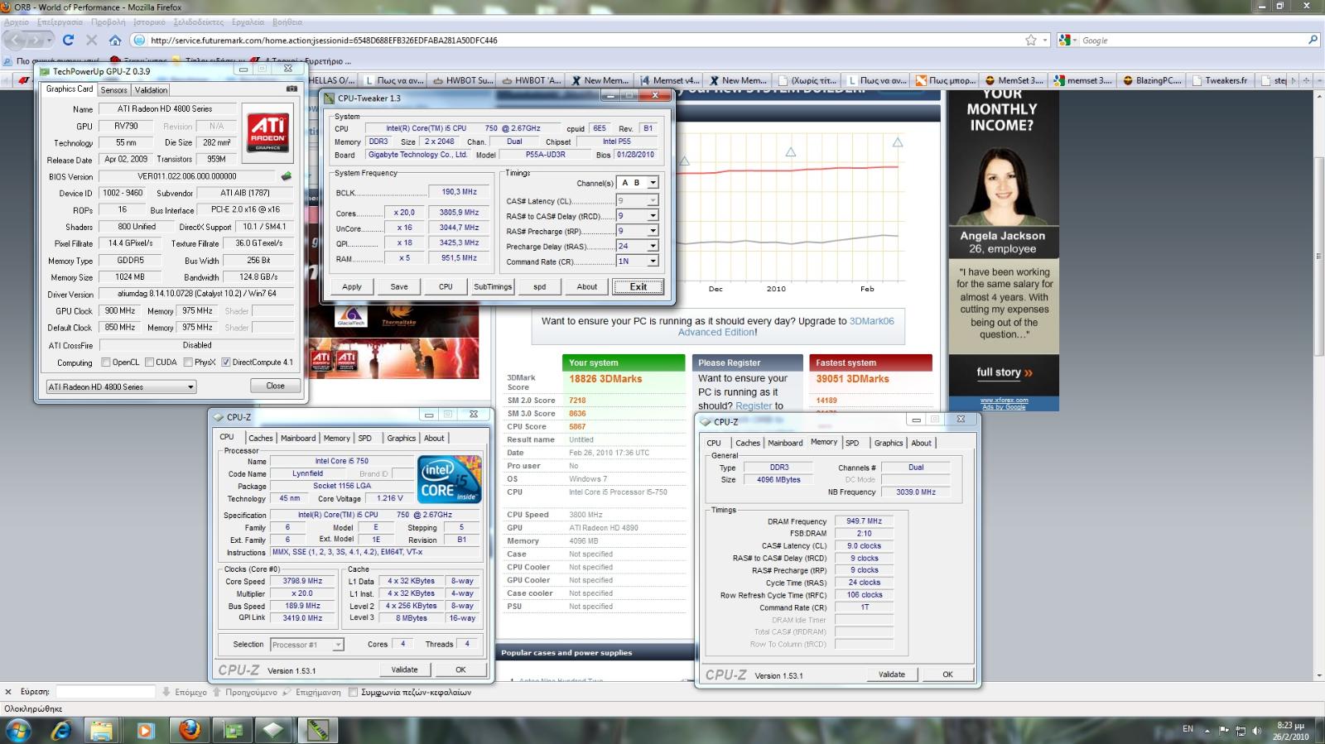The image size is (1325, 744).
Task: Open a new tab with plus icon
Action: [x=1307, y=80]
